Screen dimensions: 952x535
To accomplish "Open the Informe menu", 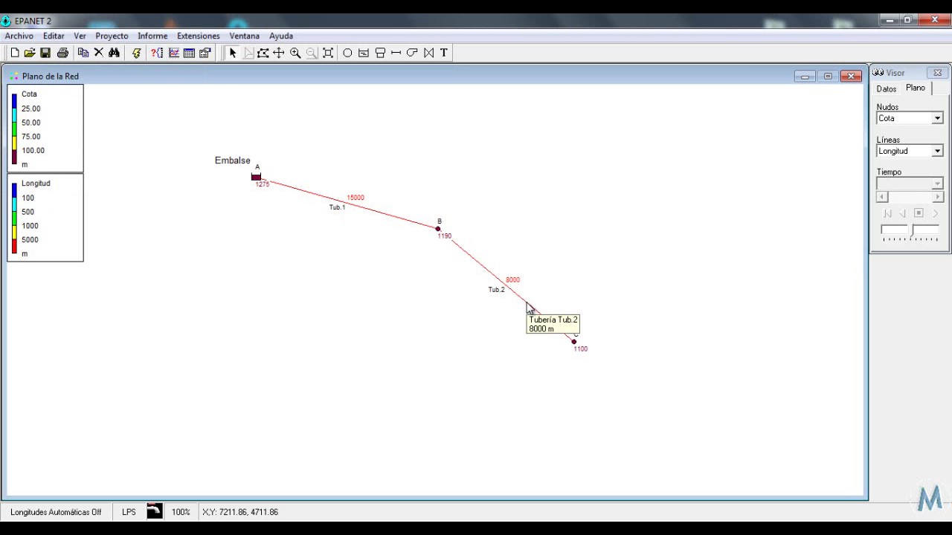I will [x=152, y=36].
